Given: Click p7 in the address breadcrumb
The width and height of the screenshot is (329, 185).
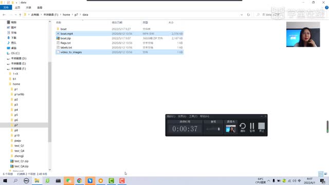Looking at the screenshot, I should (x=76, y=15).
